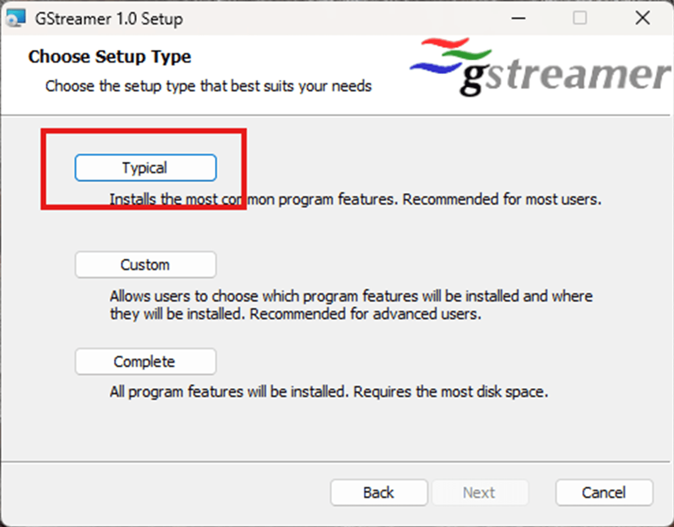
Task: Click 'All program features will be installed' text
Action: (329, 391)
